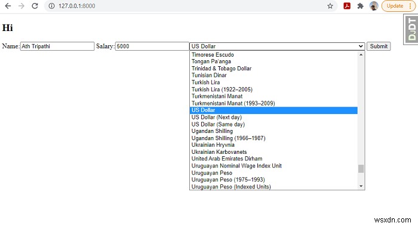Go back with the browser back arrow
The width and height of the screenshot is (418, 226).
pyautogui.click(x=8, y=6)
